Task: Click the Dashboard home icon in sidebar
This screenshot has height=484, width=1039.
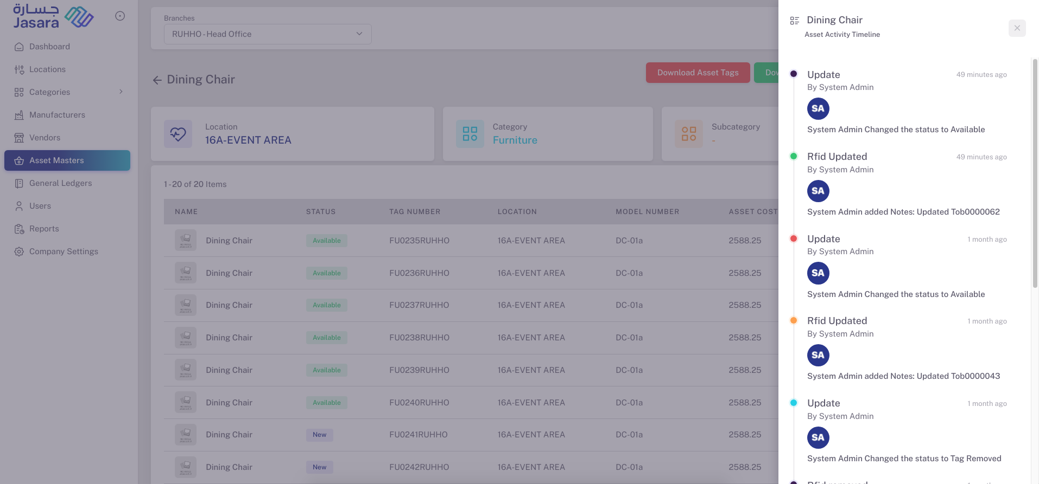Action: [19, 47]
